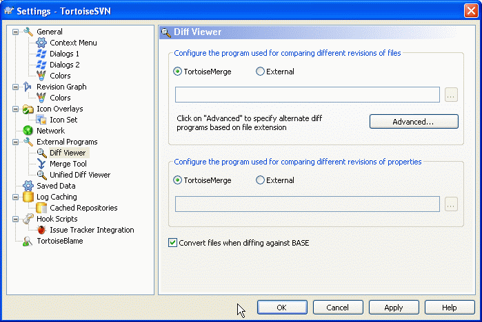
Task: Collapse the Log Caching tree node
Action: point(15,197)
